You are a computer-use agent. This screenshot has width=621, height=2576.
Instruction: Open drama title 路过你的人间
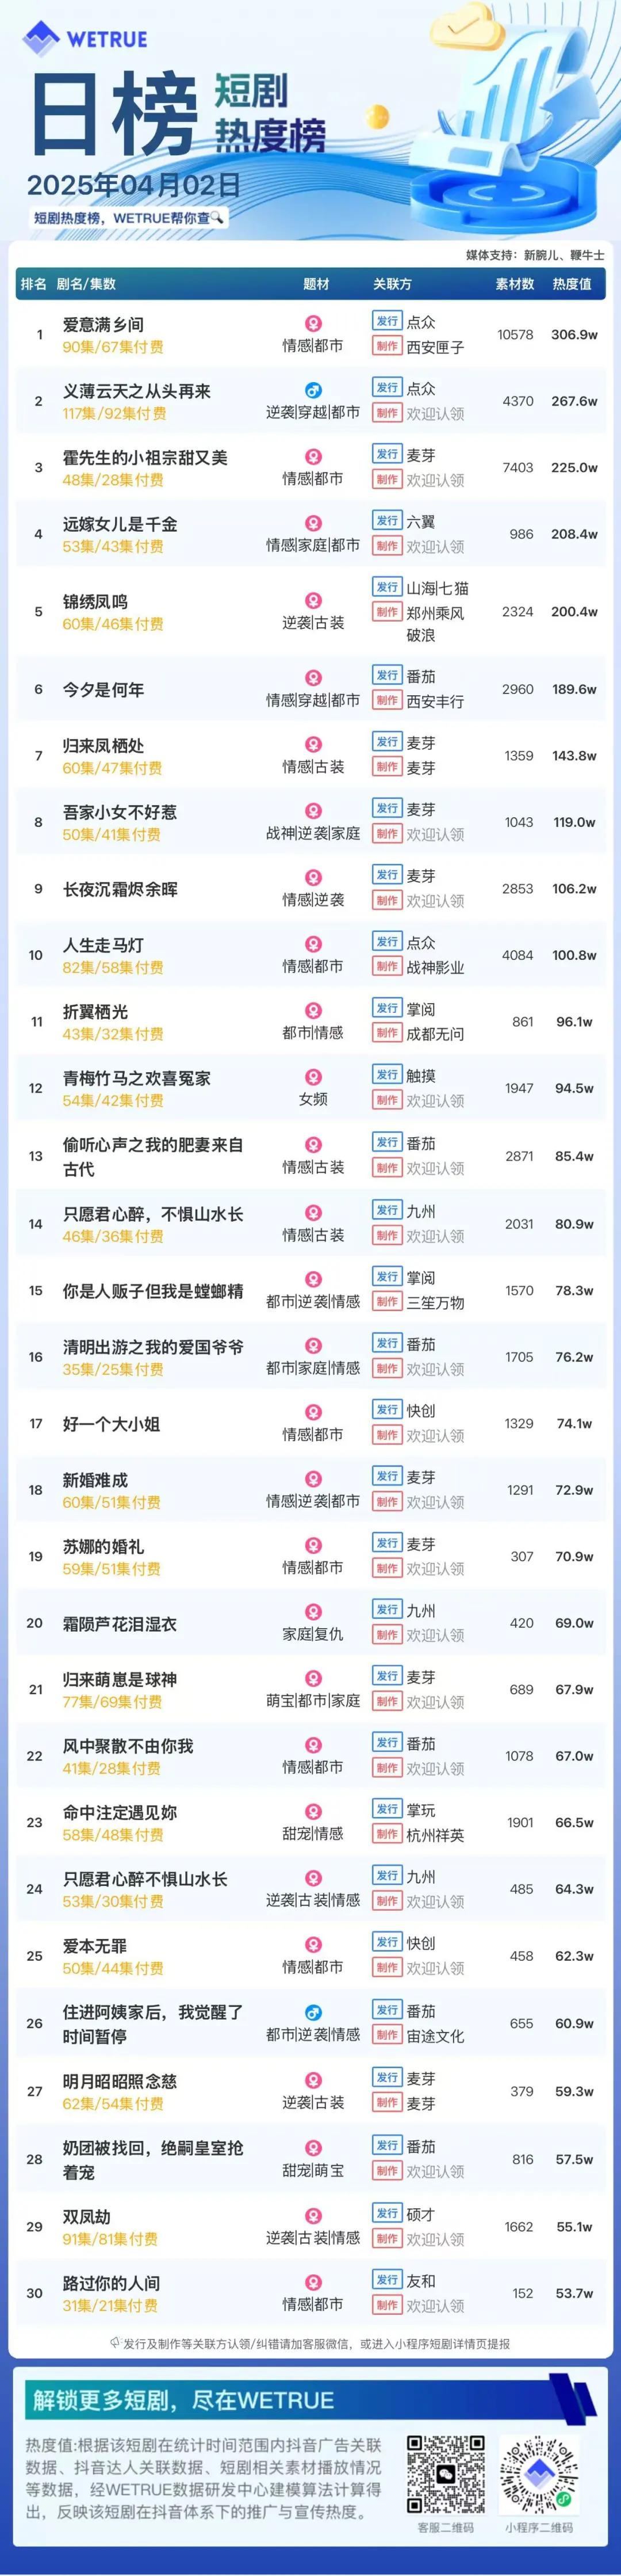pyautogui.click(x=111, y=2283)
